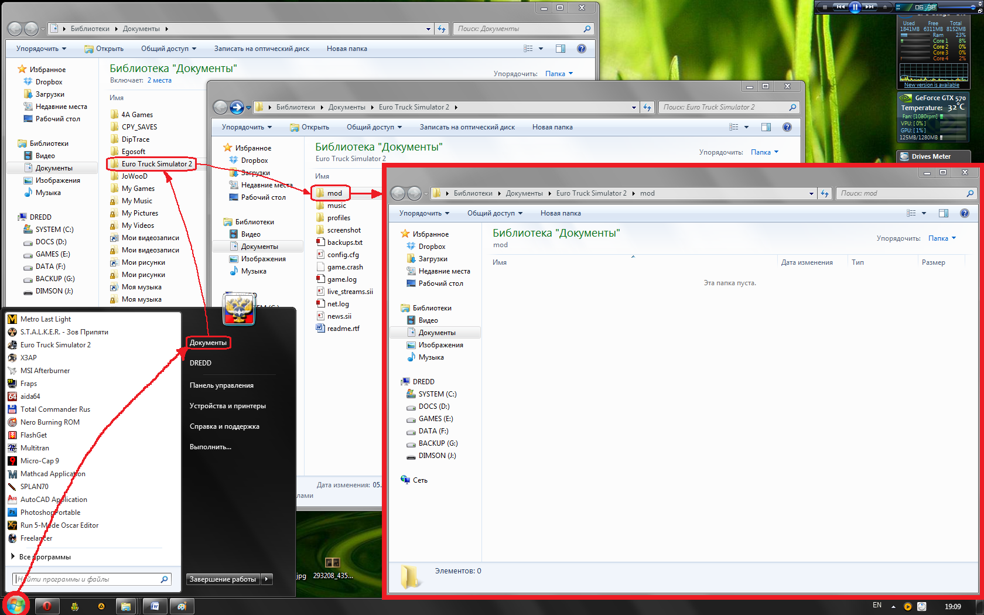Click Новая папка in mod window
The image size is (984, 615).
(561, 213)
